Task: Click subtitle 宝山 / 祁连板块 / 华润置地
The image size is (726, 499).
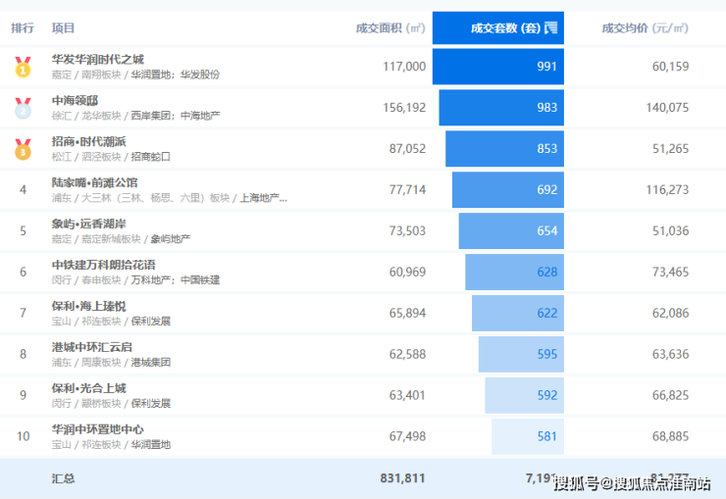Action: (111, 445)
